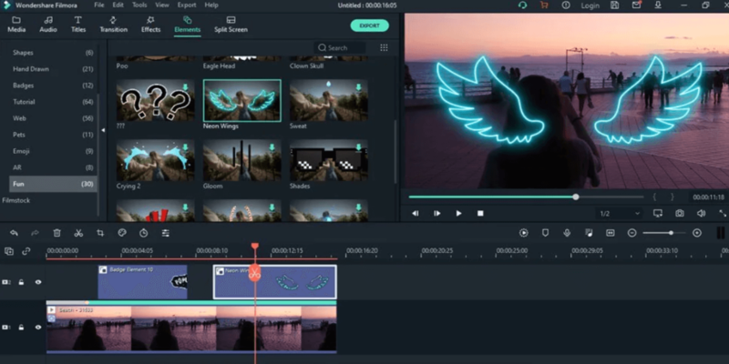Click the Redo arrow icon

pos(35,233)
